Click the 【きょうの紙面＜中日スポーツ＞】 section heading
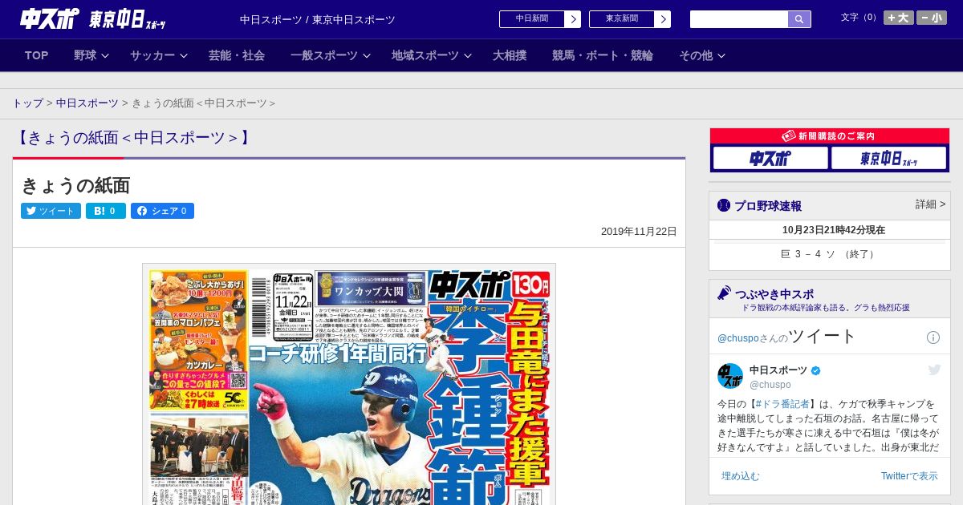 (x=134, y=138)
